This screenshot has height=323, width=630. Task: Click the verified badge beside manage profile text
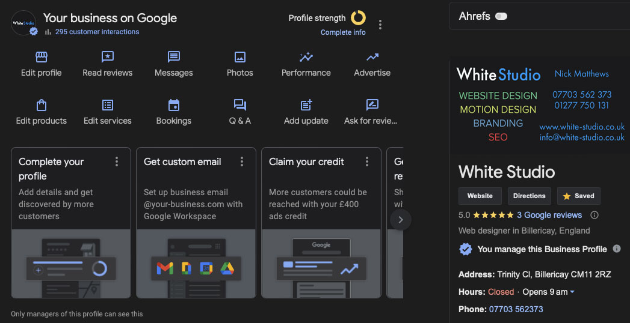(x=465, y=249)
